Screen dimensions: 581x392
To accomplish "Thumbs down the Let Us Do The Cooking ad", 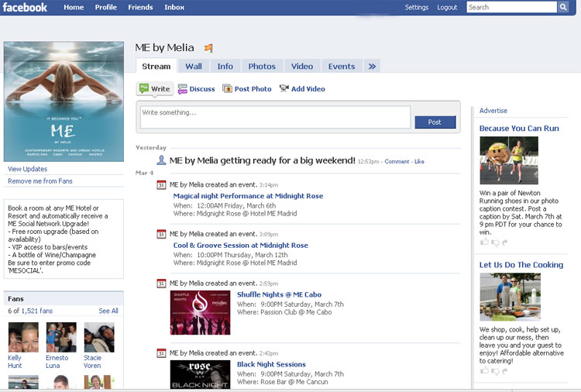I will coord(496,371).
